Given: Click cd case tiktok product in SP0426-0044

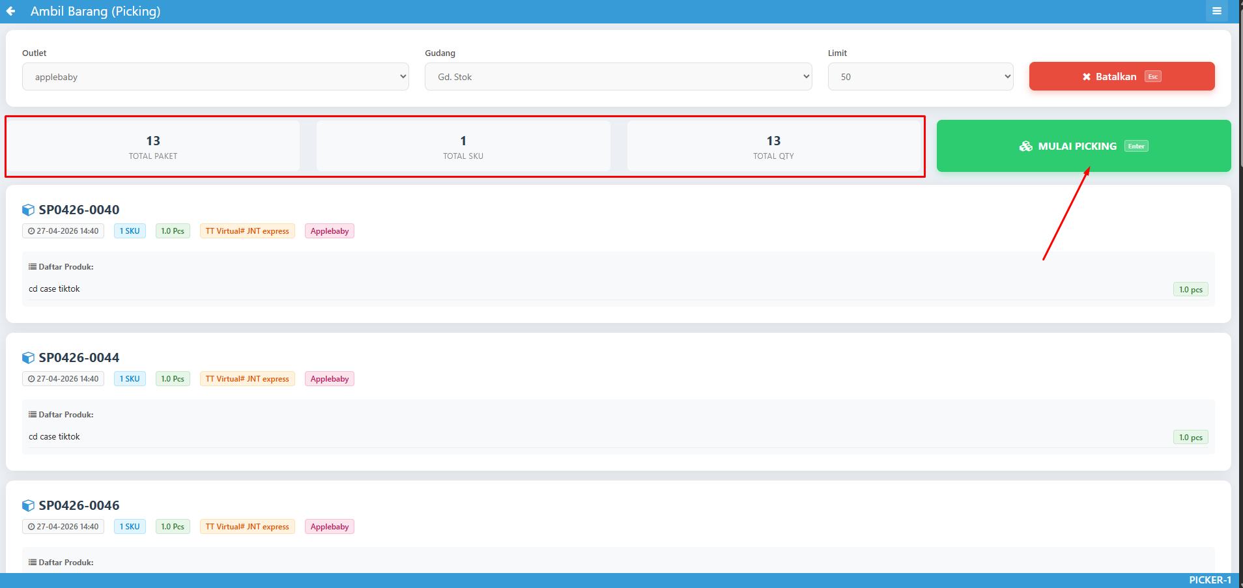Looking at the screenshot, I should pos(54,436).
